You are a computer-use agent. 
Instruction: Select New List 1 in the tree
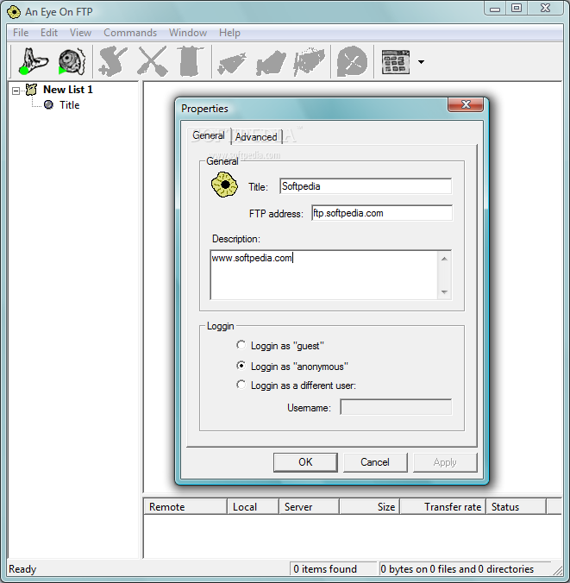click(x=67, y=90)
